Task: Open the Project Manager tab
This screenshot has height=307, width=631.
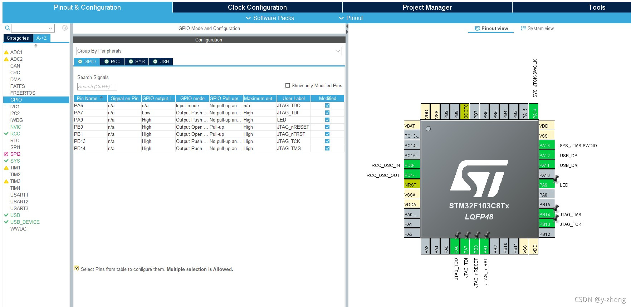Action: (x=427, y=7)
